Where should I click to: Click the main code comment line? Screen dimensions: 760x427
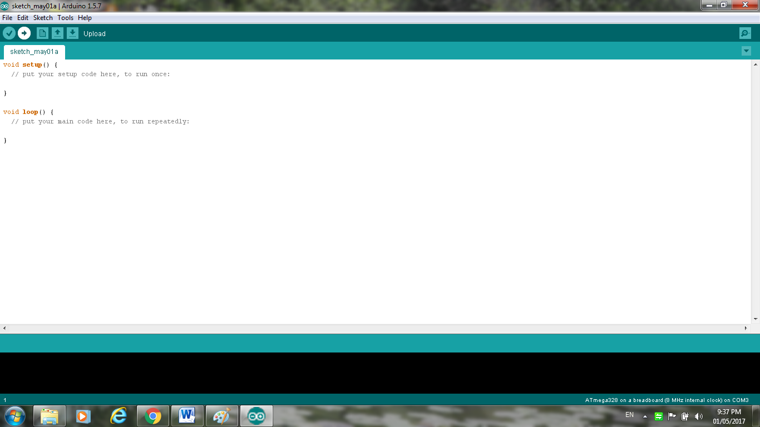[x=100, y=122]
